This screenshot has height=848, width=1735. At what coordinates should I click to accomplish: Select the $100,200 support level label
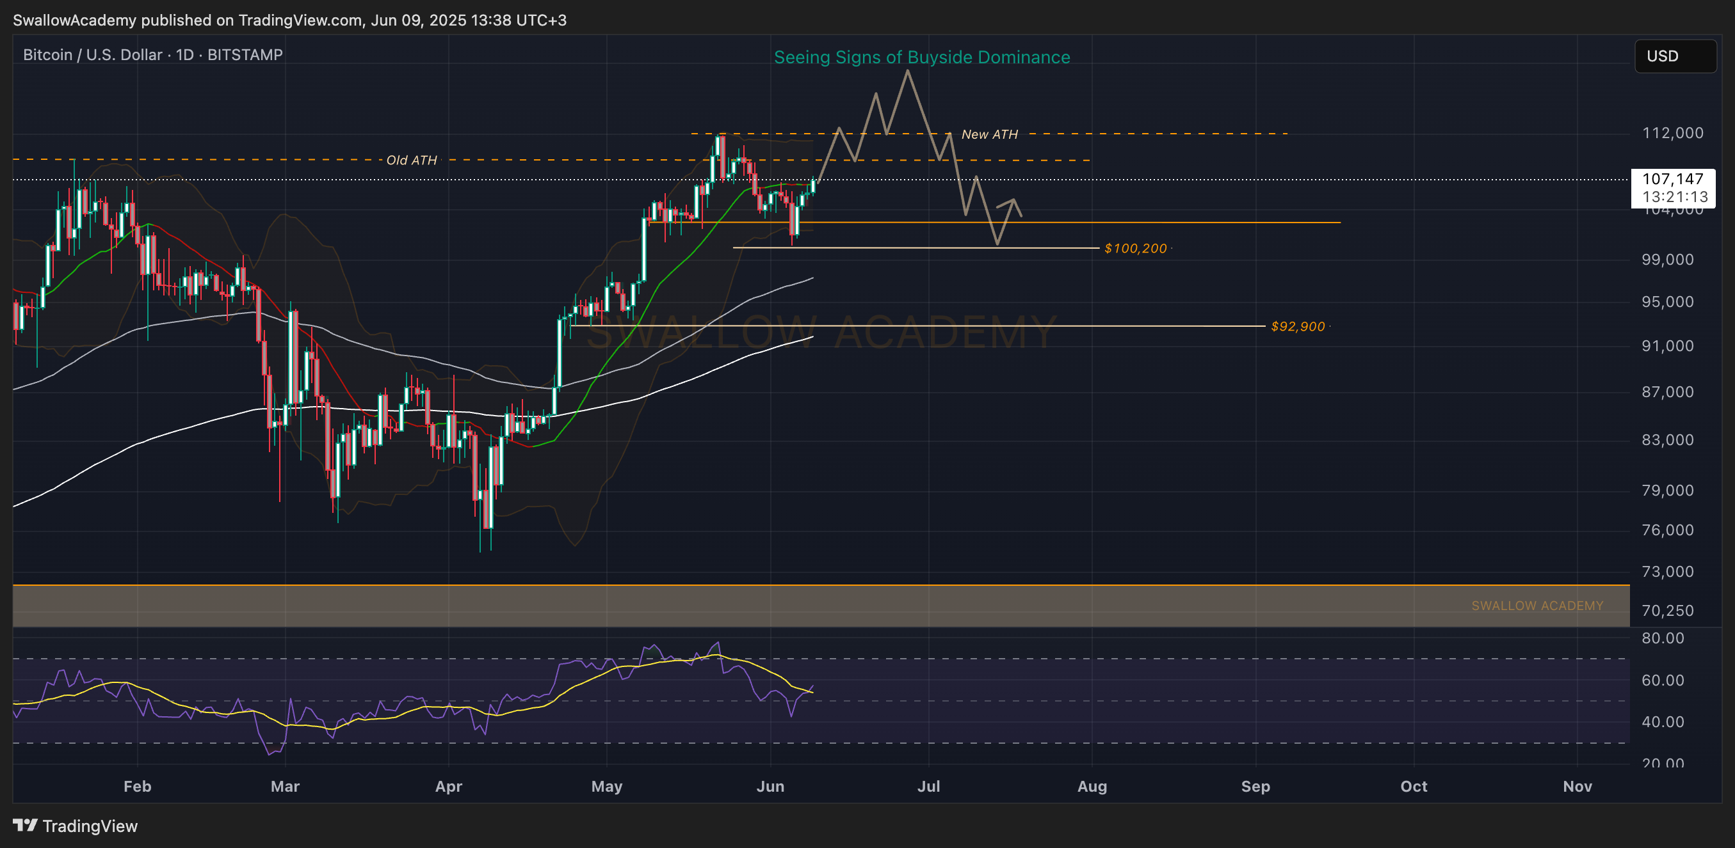coord(1136,248)
